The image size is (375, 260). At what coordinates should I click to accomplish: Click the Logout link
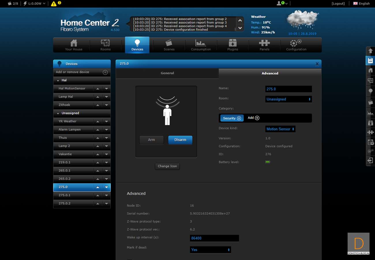[338, 3]
